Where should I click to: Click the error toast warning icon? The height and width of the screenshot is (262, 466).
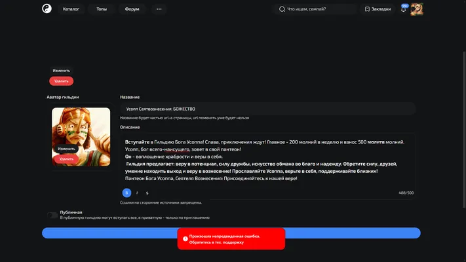click(185, 239)
